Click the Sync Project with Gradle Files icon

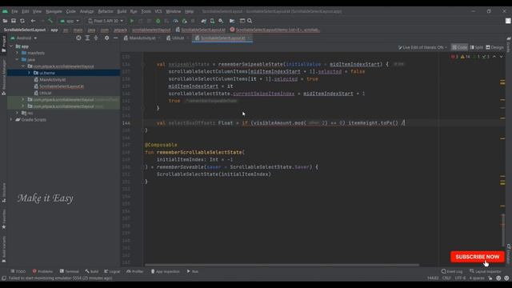(x=204, y=21)
